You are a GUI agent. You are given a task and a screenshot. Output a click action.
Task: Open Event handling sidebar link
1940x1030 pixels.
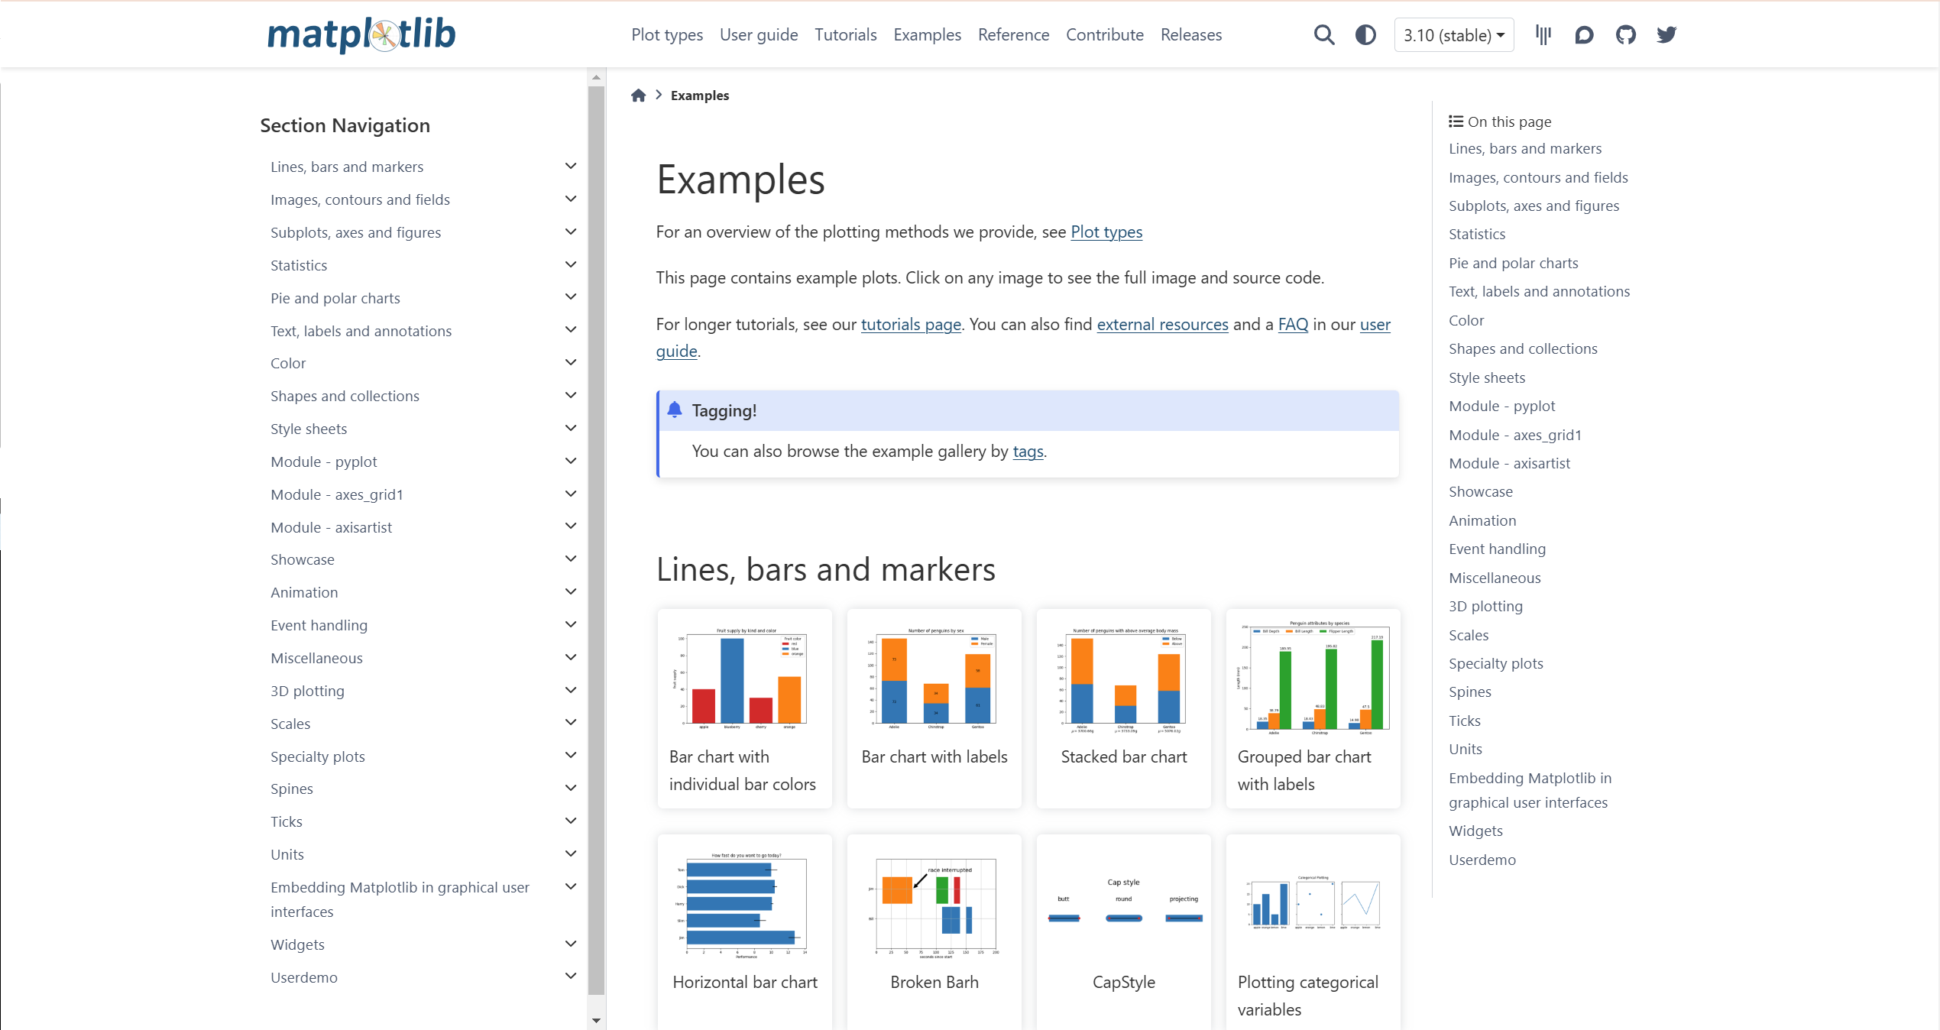click(x=319, y=625)
